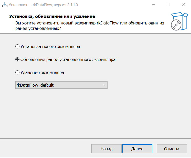Cancel setup with the "Отмена" button
This screenshot has height=158, width=191.
(x=171, y=149)
